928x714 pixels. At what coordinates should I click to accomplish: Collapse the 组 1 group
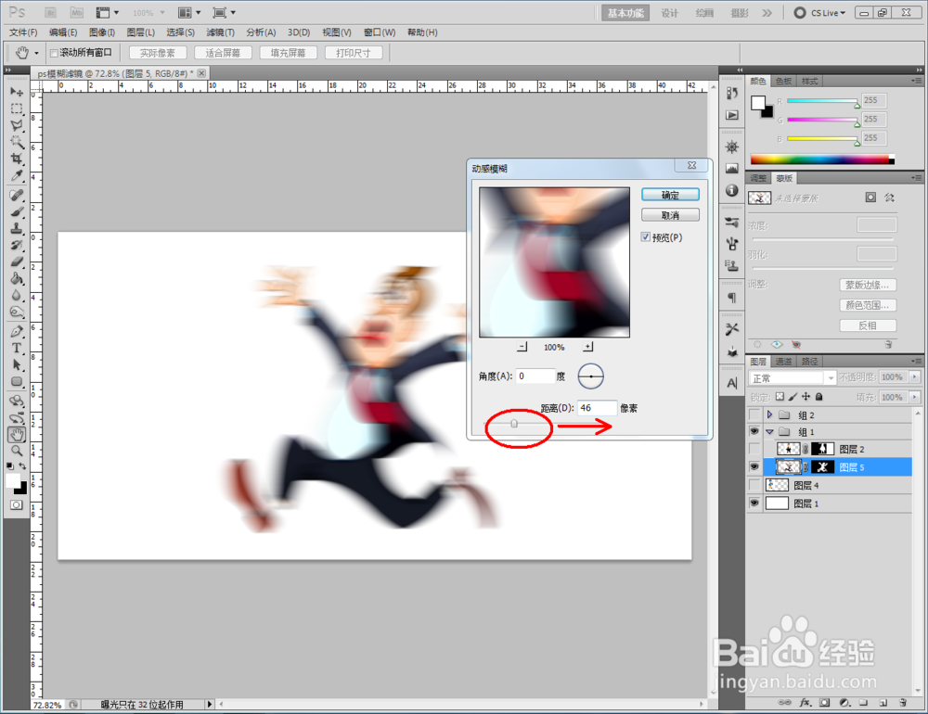click(x=769, y=432)
